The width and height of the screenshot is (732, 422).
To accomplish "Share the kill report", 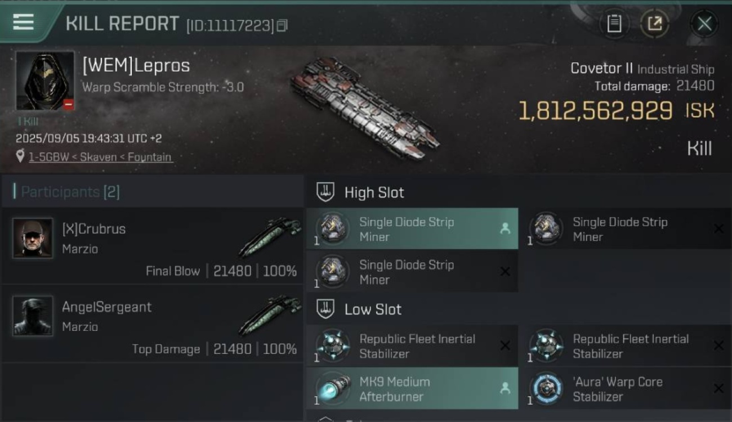I will [x=654, y=24].
